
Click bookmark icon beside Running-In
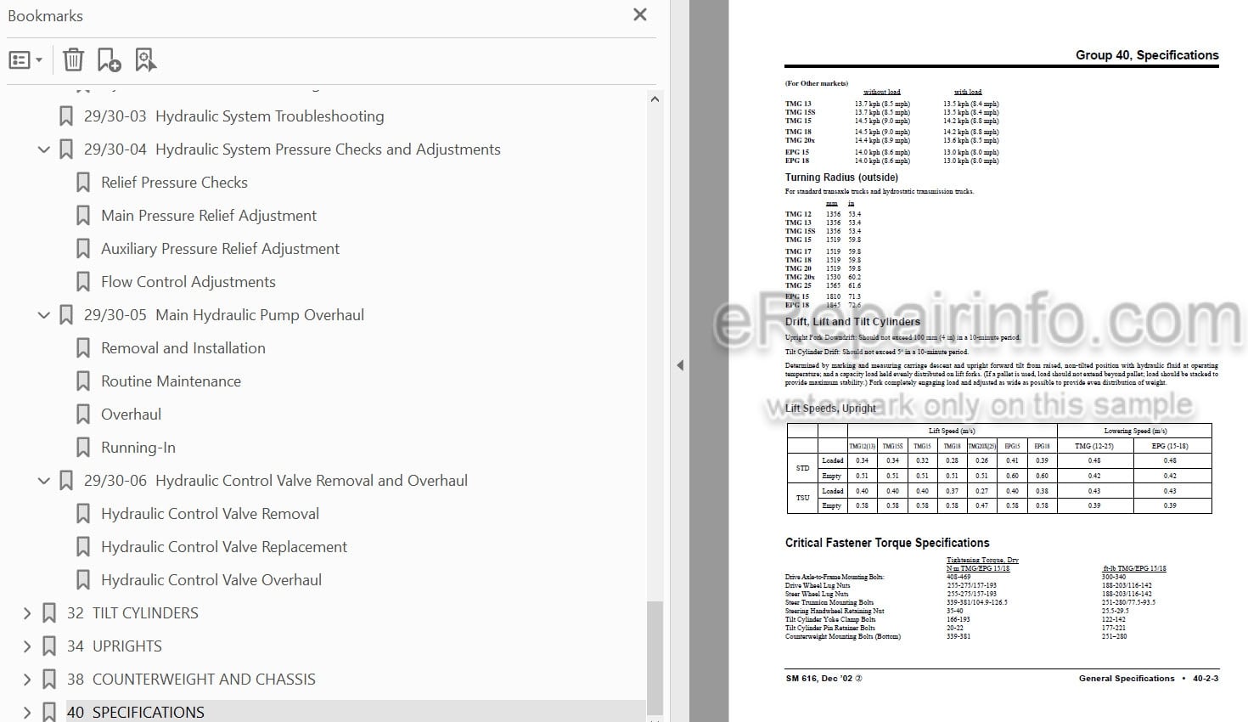pos(83,448)
